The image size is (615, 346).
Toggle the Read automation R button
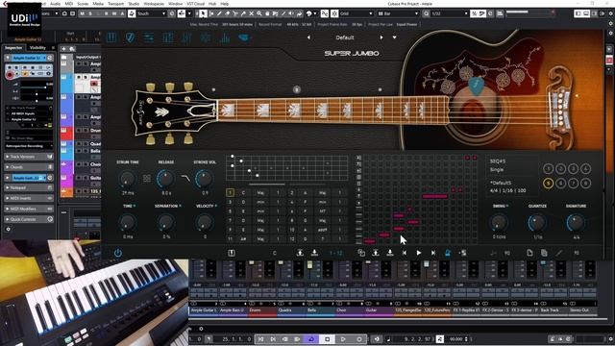pos(106,13)
